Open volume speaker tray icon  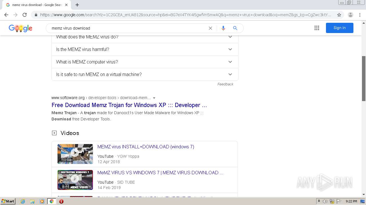click(x=325, y=201)
